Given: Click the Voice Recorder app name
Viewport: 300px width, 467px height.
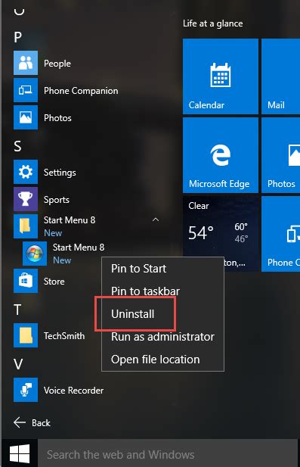Looking at the screenshot, I should (74, 391).
